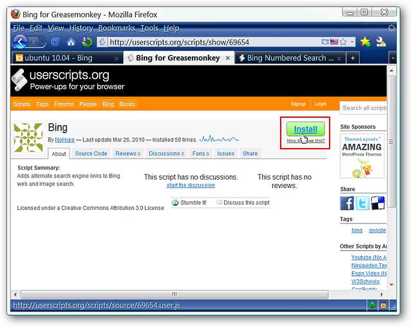The width and height of the screenshot is (412, 327).
Task: Share on Twitter icon
Action: click(362, 203)
